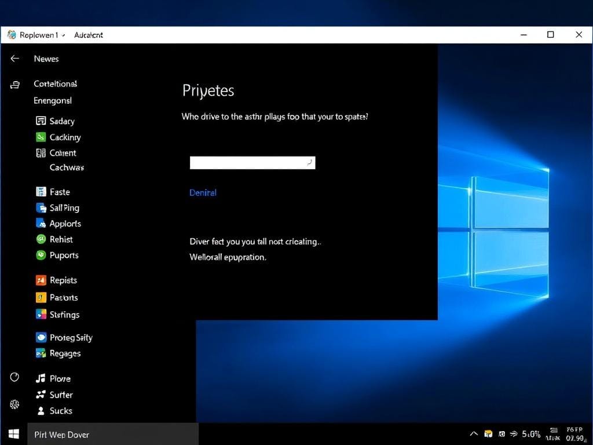Open the taskbar clock showing 02.90

pos(576,435)
